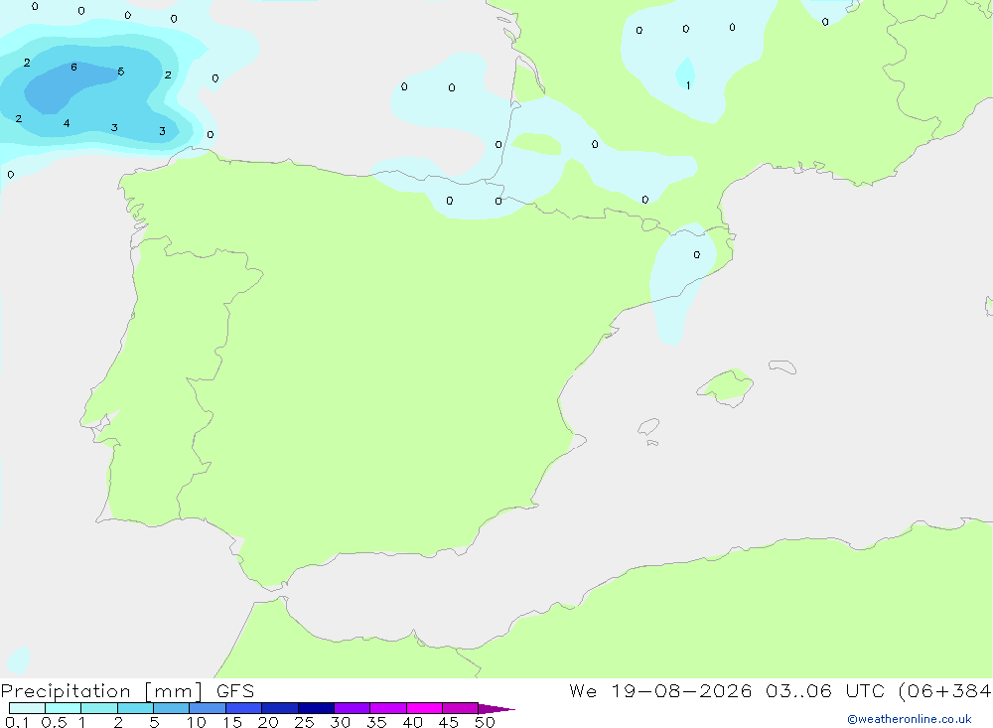Click the legend scale label '0.1'

17,722
